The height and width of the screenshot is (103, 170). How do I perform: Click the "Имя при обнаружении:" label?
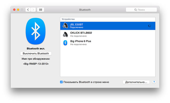[x=36, y=59]
